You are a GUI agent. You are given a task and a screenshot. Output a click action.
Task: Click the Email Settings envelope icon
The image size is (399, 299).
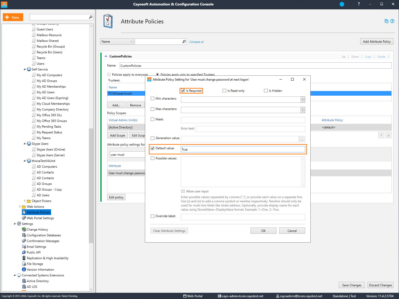click(24, 247)
